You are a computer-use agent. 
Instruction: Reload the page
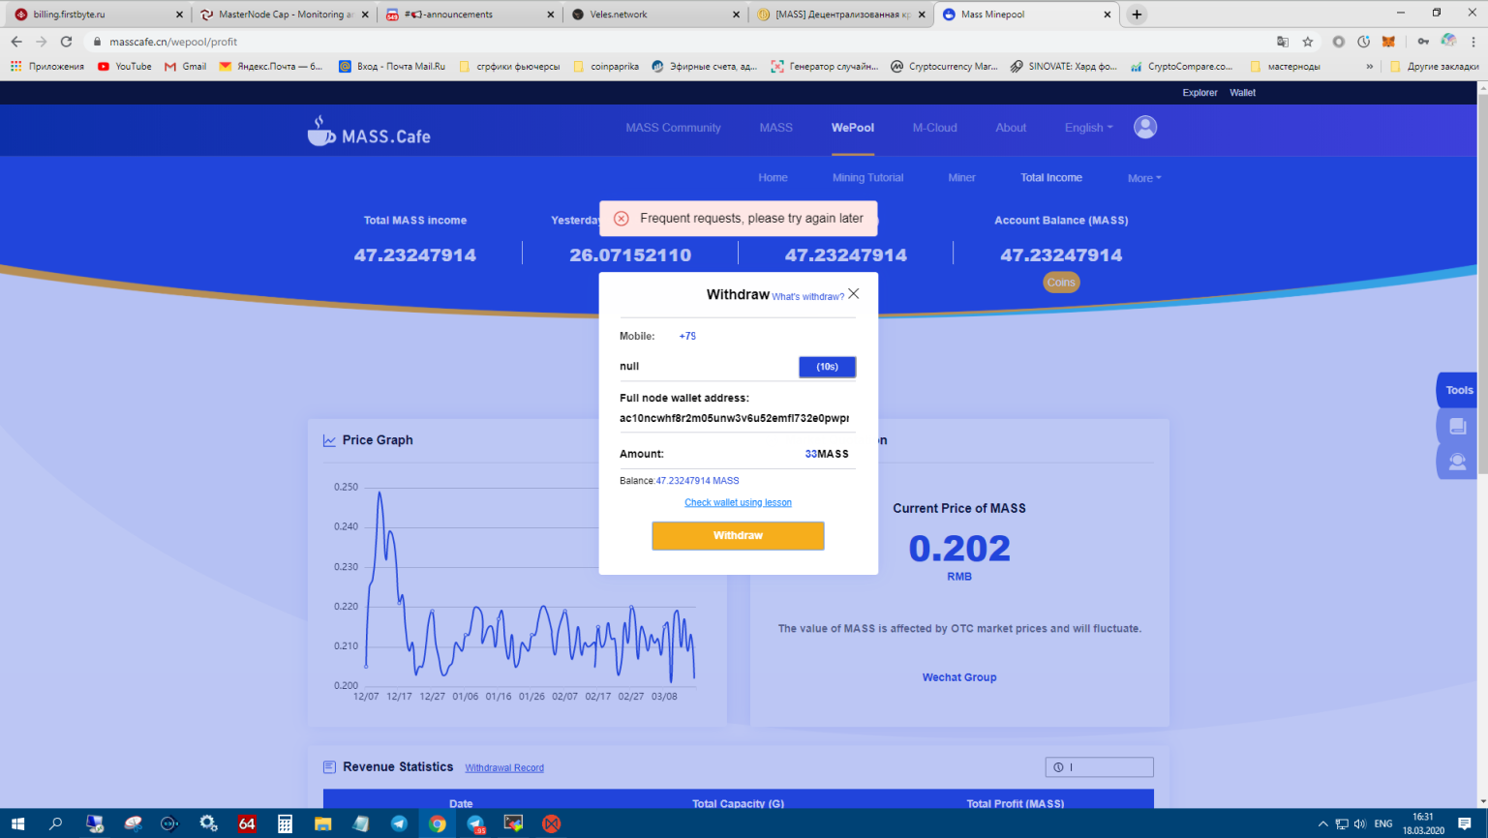coord(66,42)
